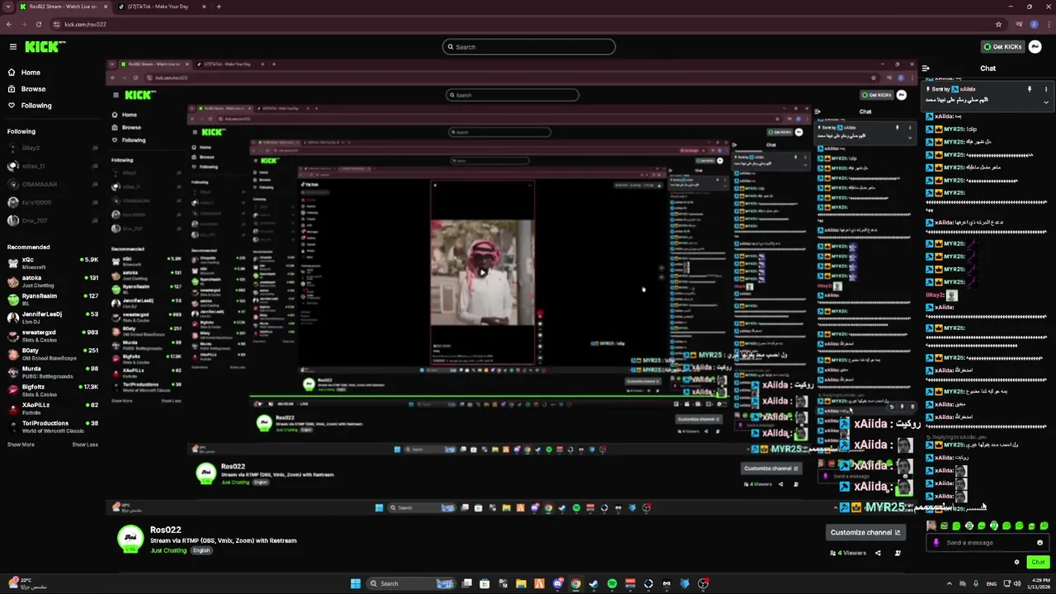Open XAoPiLLz channel in Recommended
The height and width of the screenshot is (594, 1056).
pyautogui.click(x=52, y=408)
